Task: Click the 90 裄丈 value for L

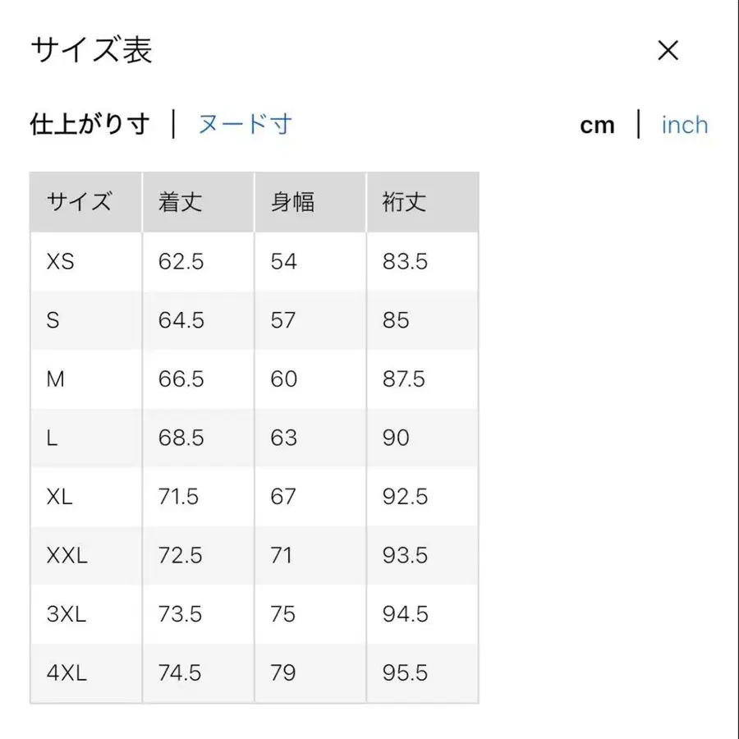Action: (x=395, y=438)
